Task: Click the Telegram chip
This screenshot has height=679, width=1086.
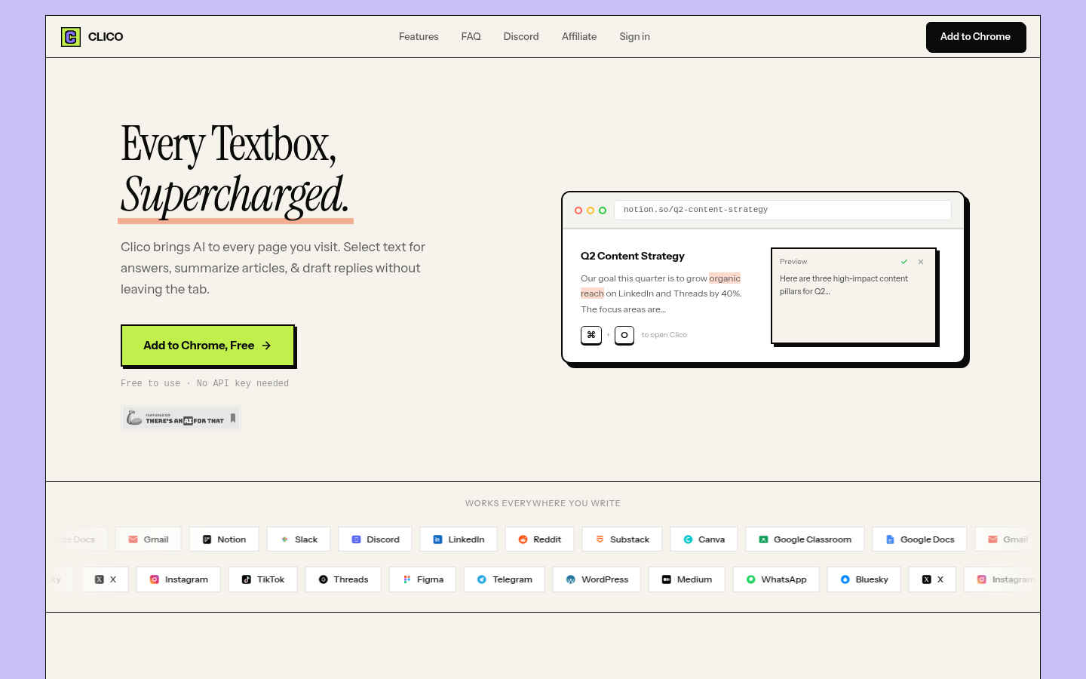Action: point(504,579)
